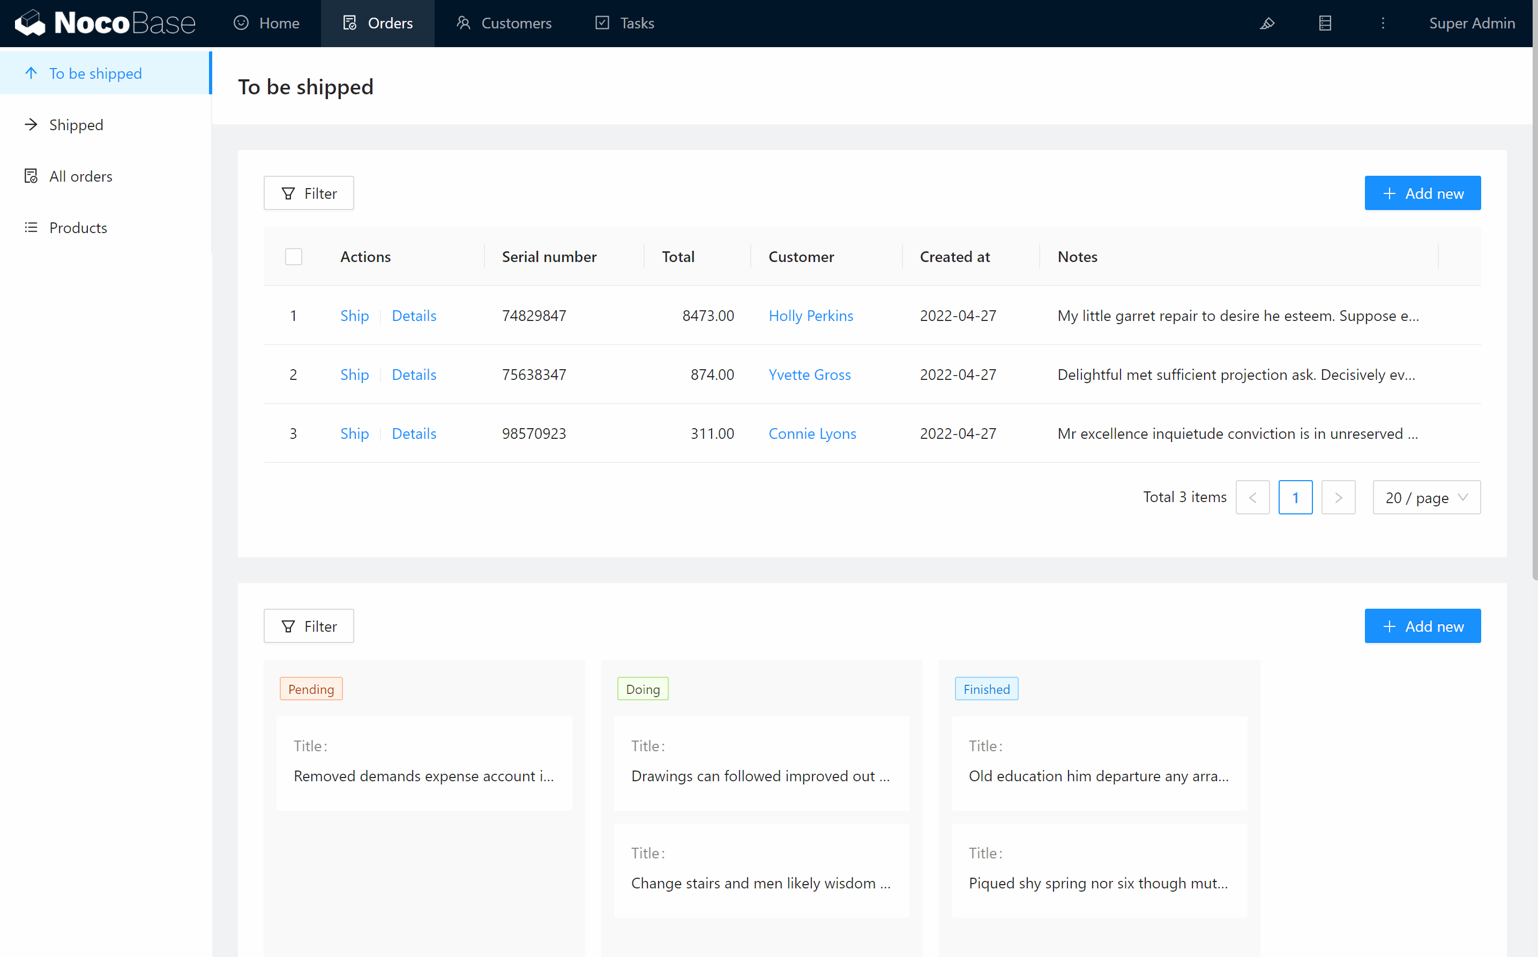
Task: Click the Customers person icon
Action: pos(464,23)
